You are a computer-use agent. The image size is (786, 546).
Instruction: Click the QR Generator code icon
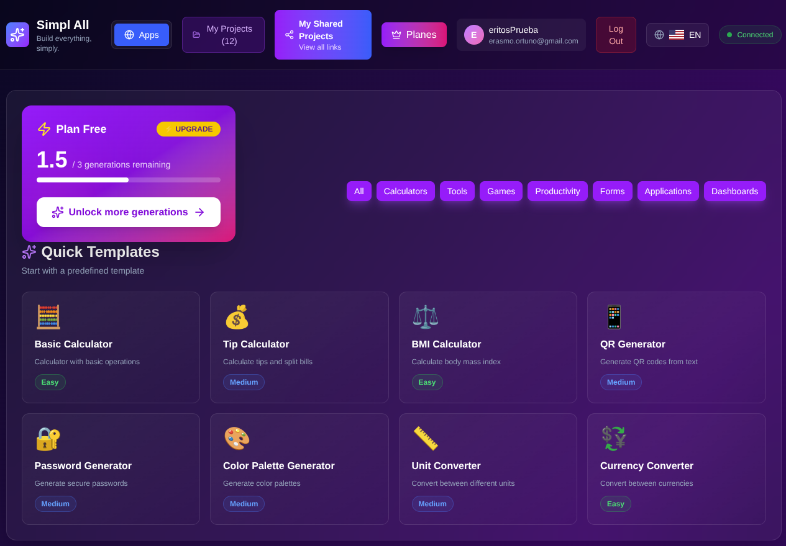click(x=614, y=316)
